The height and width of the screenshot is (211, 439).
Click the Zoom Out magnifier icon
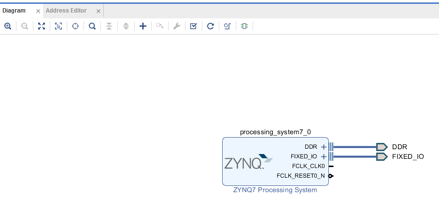click(x=25, y=26)
